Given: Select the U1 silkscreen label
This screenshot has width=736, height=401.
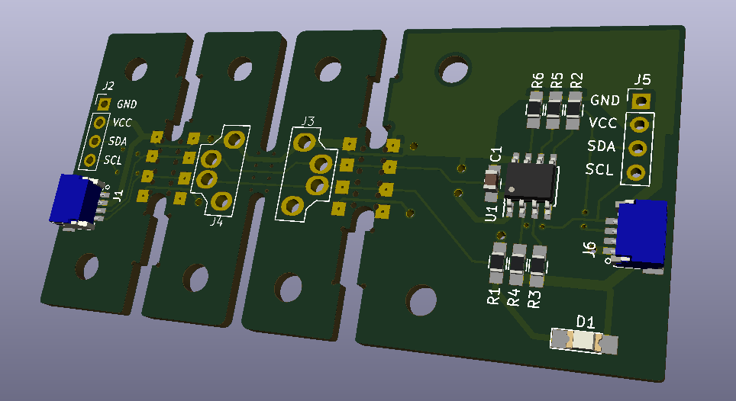Looking at the screenshot, I should click(490, 213).
